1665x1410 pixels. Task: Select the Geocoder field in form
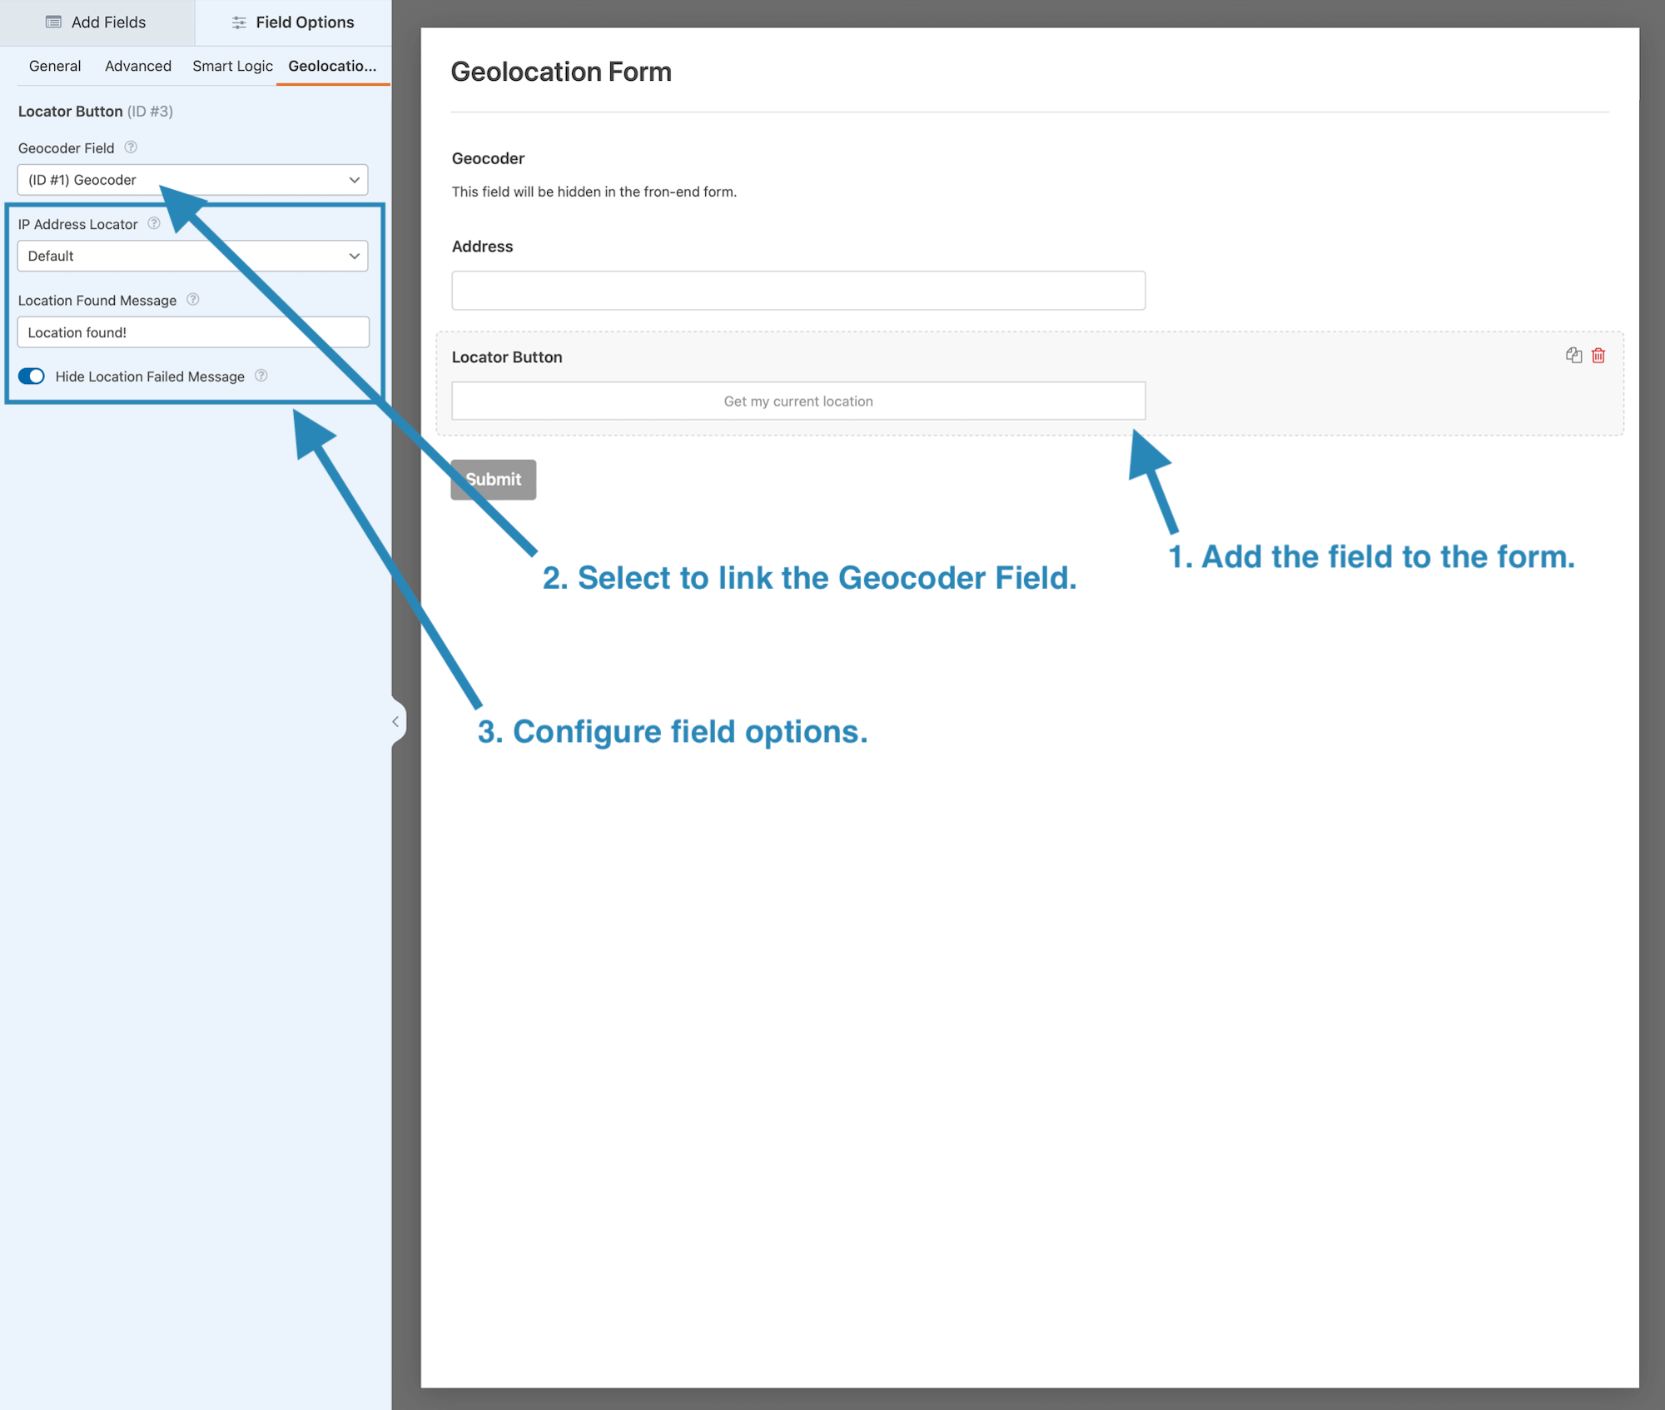click(1029, 175)
